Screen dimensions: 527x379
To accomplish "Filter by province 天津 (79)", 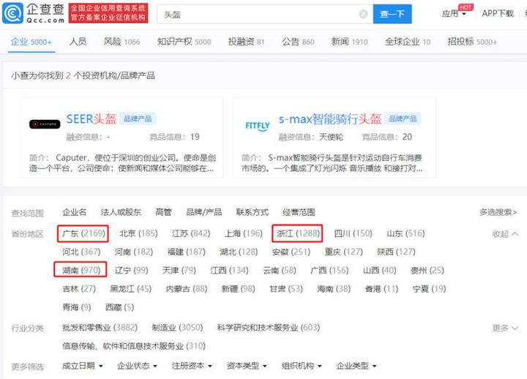I will [x=179, y=271].
